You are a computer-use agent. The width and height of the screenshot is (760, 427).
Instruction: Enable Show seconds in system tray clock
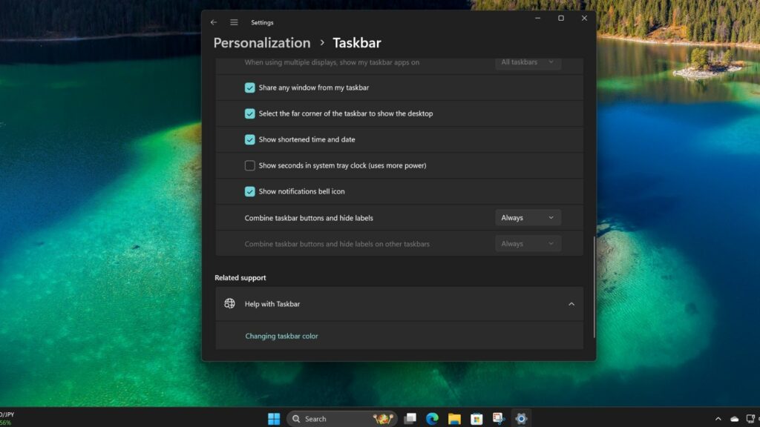(x=250, y=165)
